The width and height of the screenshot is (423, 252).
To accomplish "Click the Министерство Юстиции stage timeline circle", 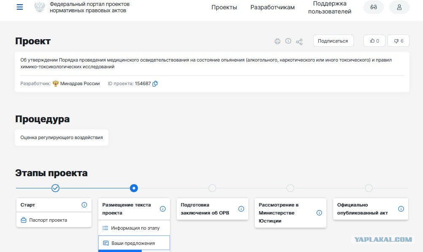I will click(290, 188).
